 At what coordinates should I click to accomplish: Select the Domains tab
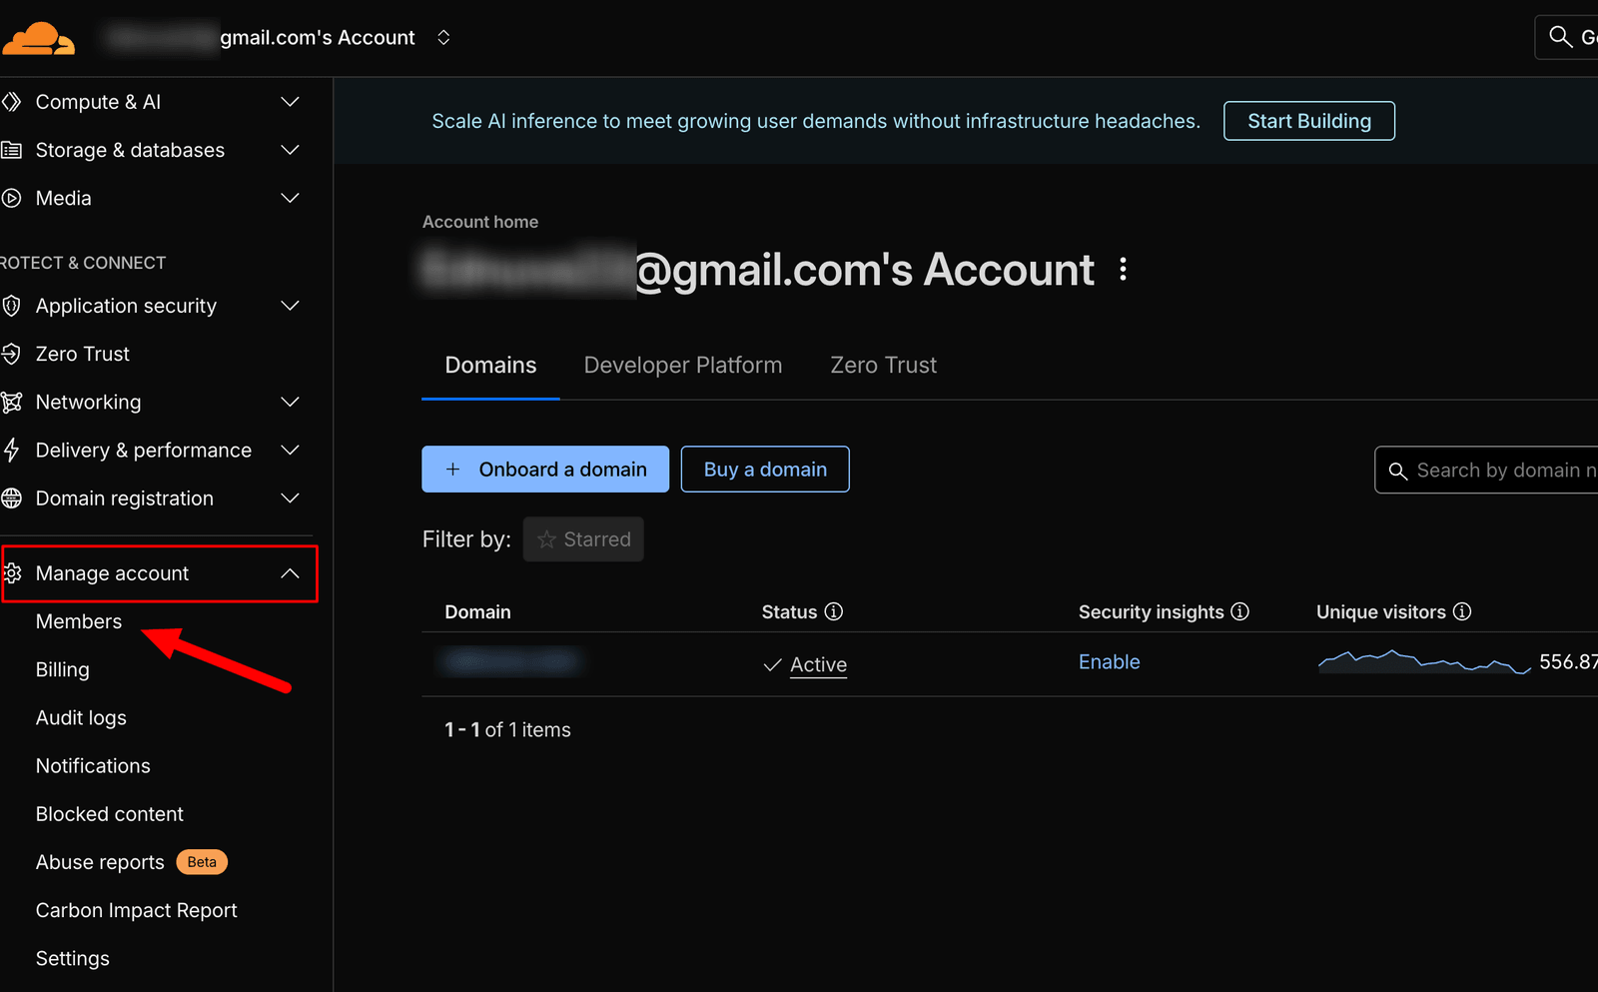pos(490,365)
